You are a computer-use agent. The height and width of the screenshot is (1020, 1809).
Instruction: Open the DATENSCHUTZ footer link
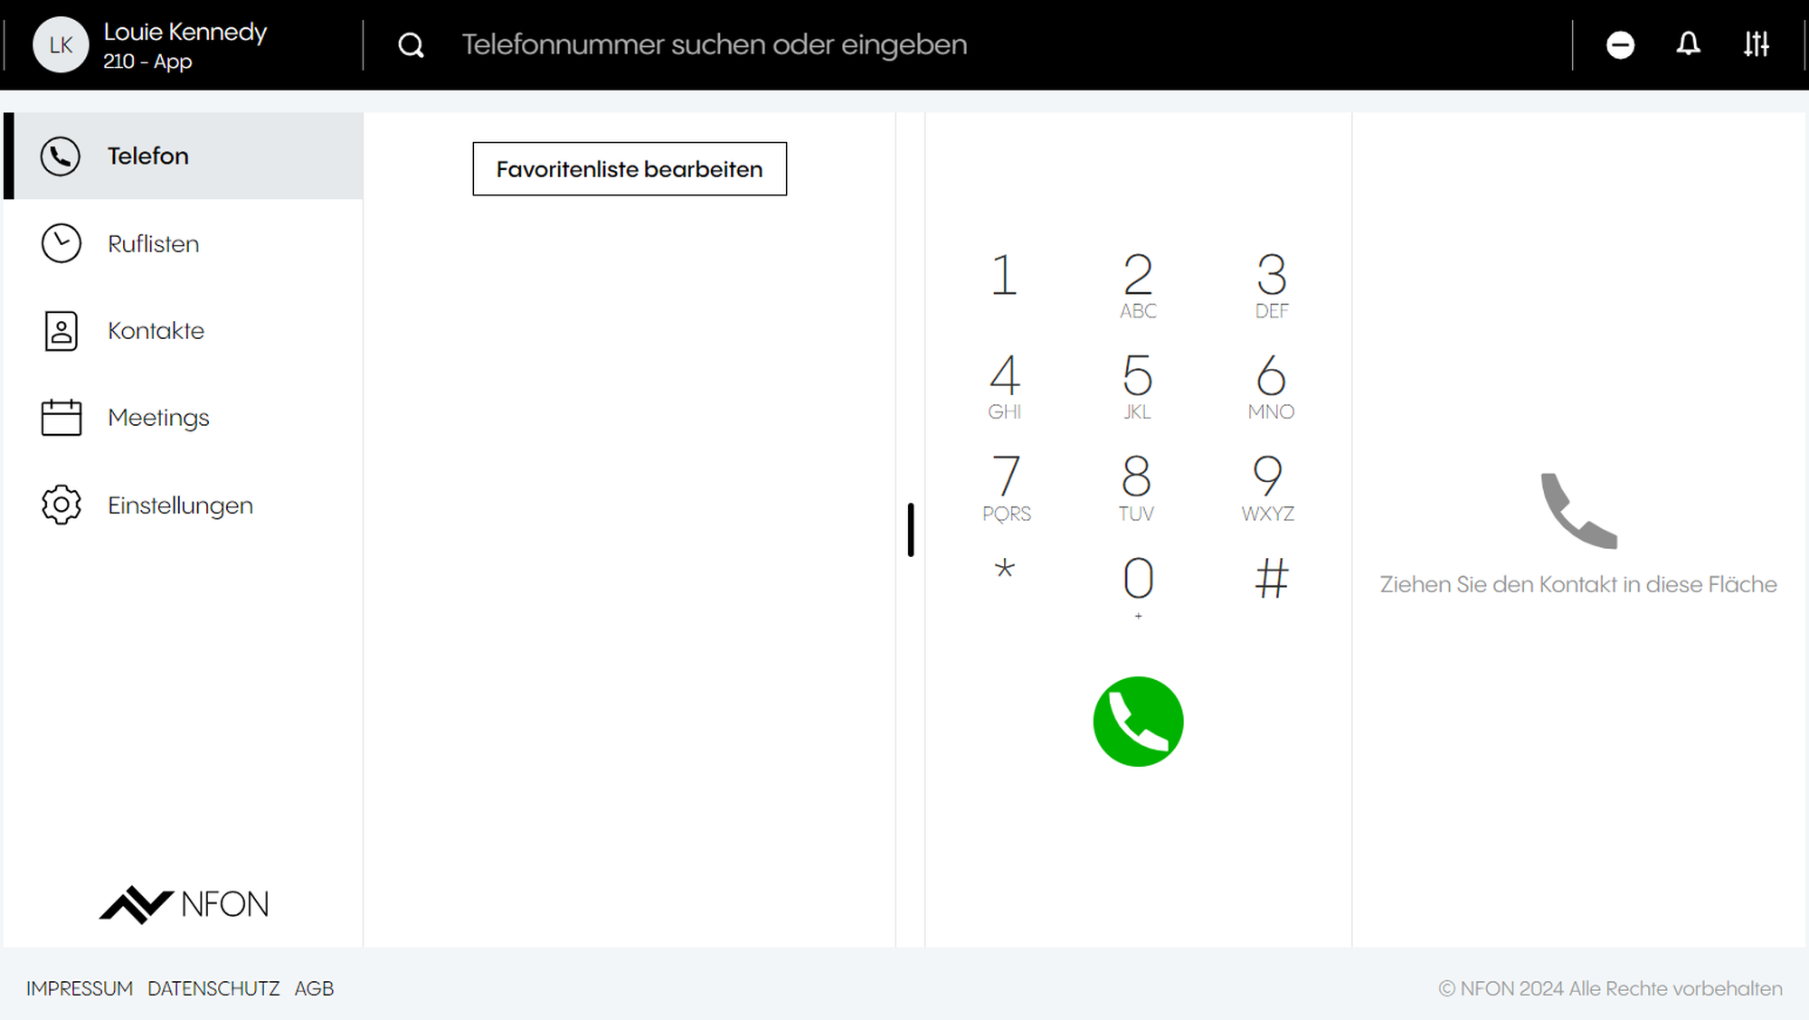(x=213, y=988)
